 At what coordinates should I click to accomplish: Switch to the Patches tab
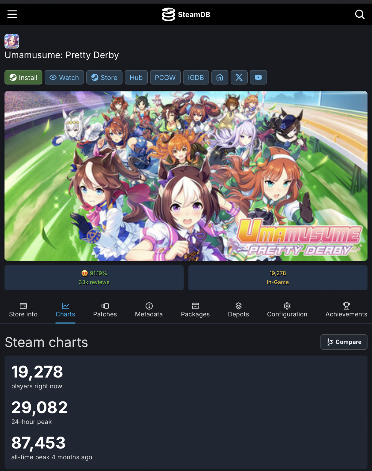(105, 310)
